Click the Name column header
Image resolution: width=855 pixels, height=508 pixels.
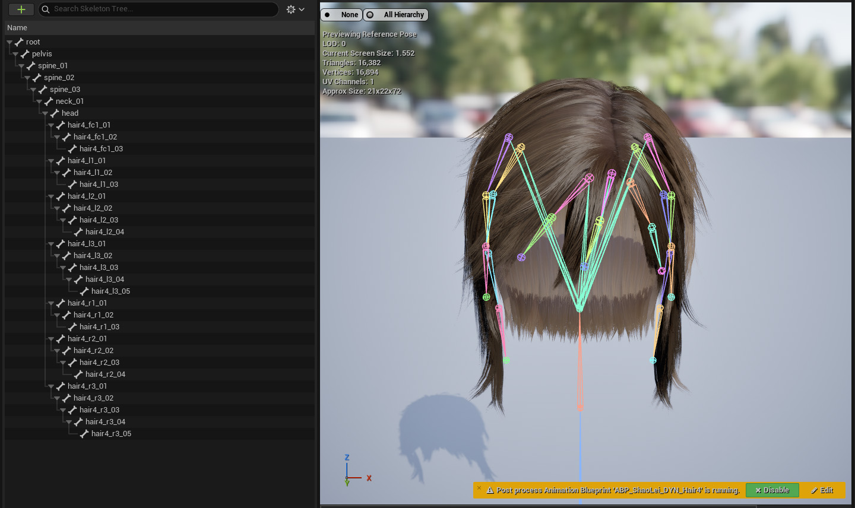(x=17, y=28)
